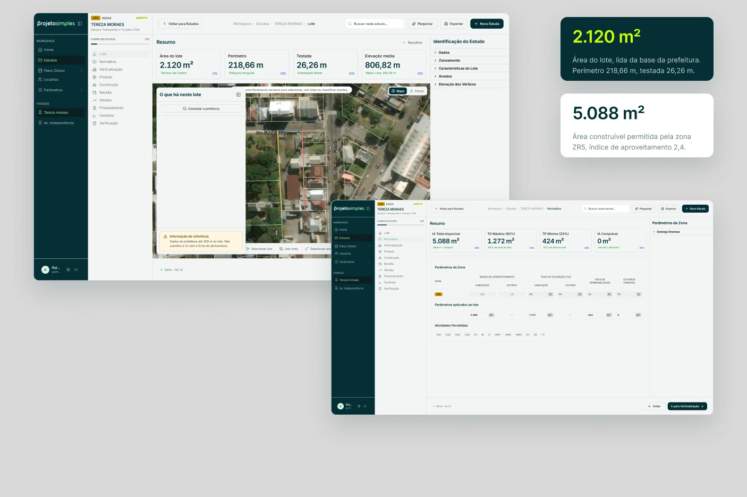The image size is (747, 497).
Task: Open Produto step in Lote window
Action: tap(120, 77)
